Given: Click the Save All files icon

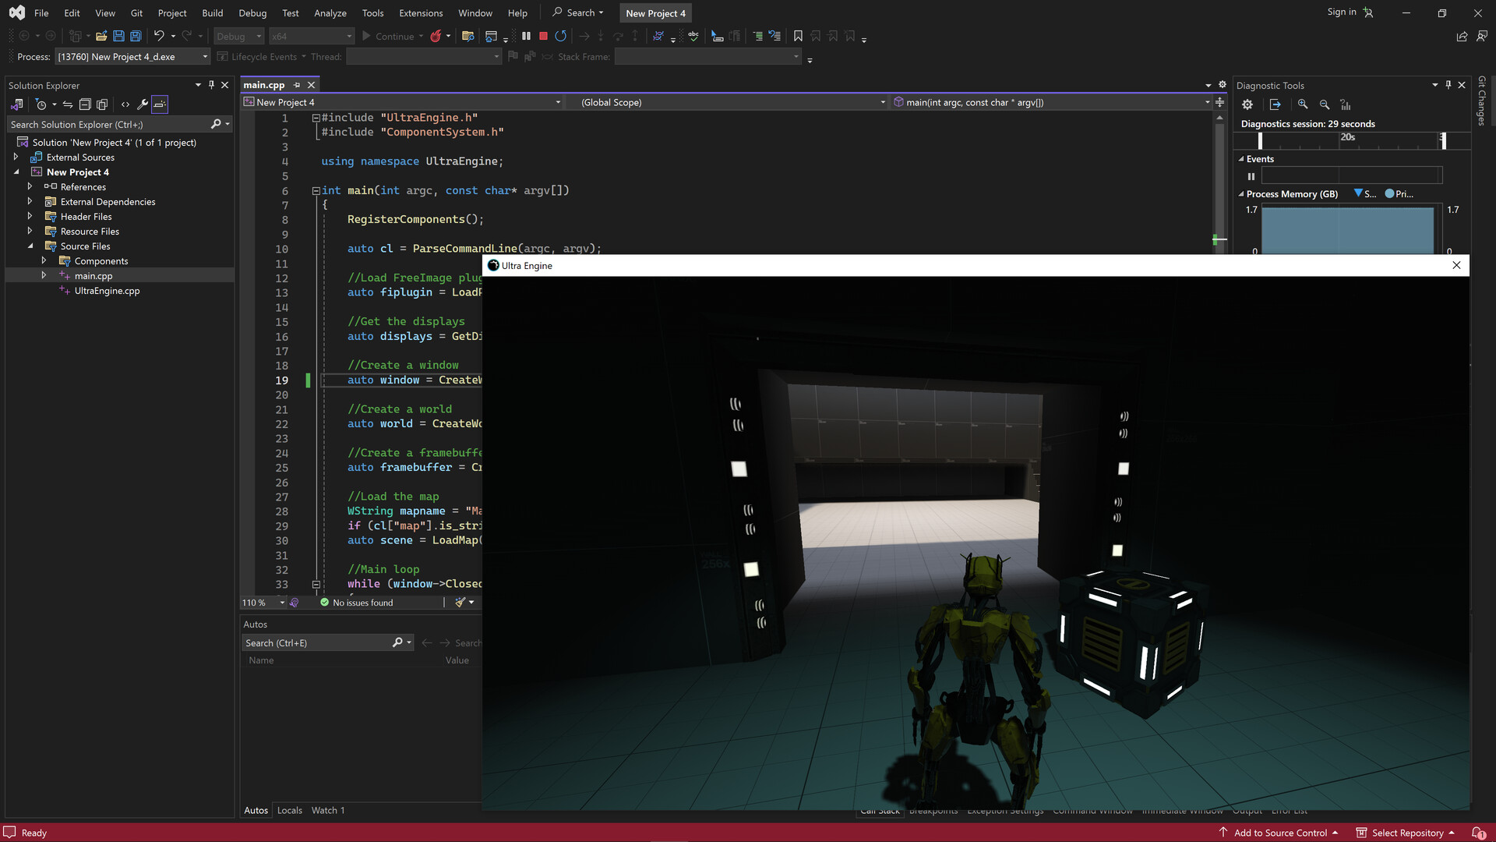Looking at the screenshot, I should coord(135,36).
